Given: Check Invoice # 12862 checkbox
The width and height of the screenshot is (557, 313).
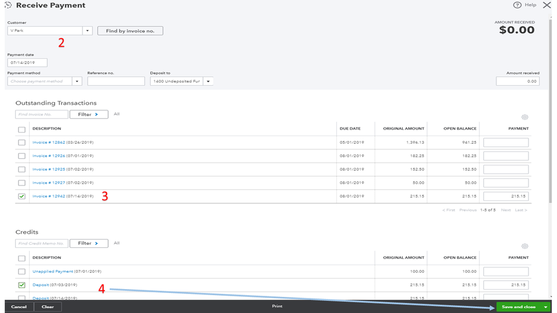Looking at the screenshot, I should (22, 143).
